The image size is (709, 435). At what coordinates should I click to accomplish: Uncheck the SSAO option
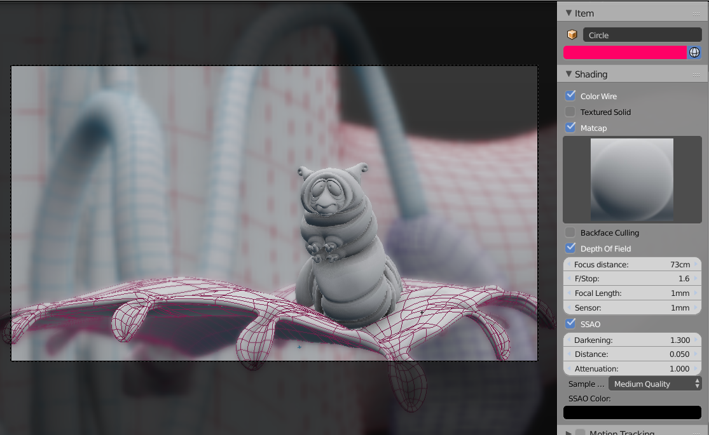(570, 323)
